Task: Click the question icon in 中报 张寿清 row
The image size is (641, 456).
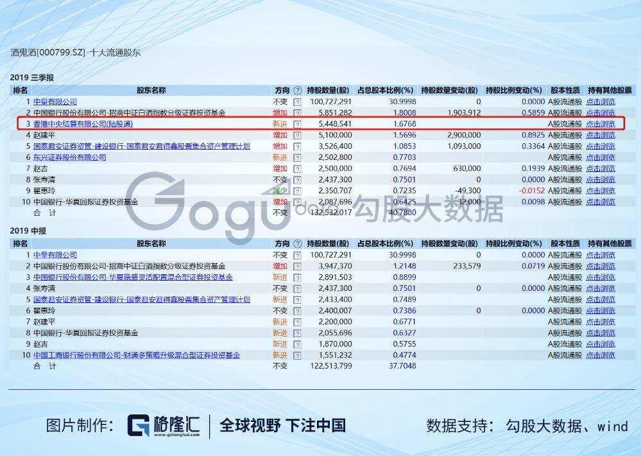Action: coord(297,288)
